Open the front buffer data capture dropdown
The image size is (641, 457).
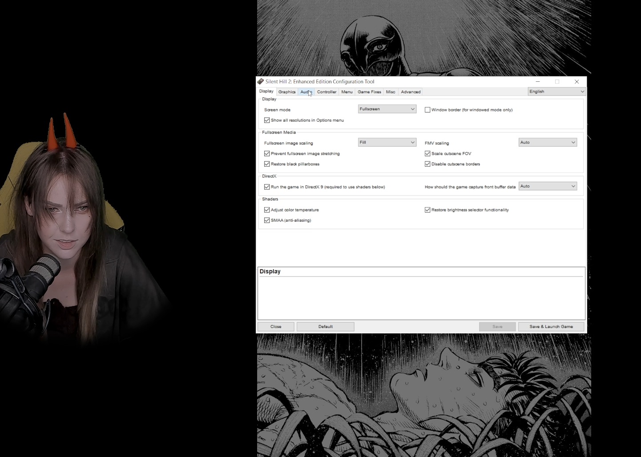coord(548,186)
